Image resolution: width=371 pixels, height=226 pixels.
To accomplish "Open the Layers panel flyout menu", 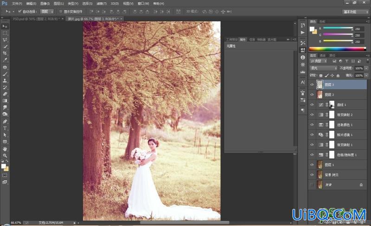I will tap(367, 55).
